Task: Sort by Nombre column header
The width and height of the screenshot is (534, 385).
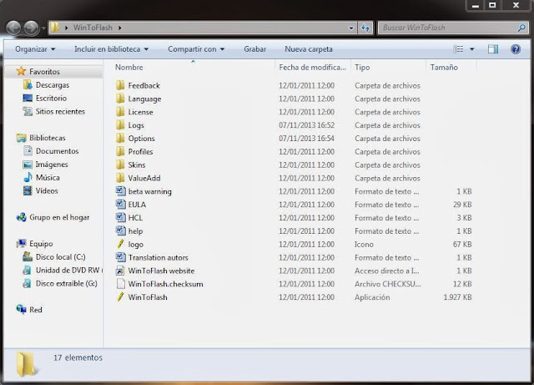Action: (x=129, y=67)
